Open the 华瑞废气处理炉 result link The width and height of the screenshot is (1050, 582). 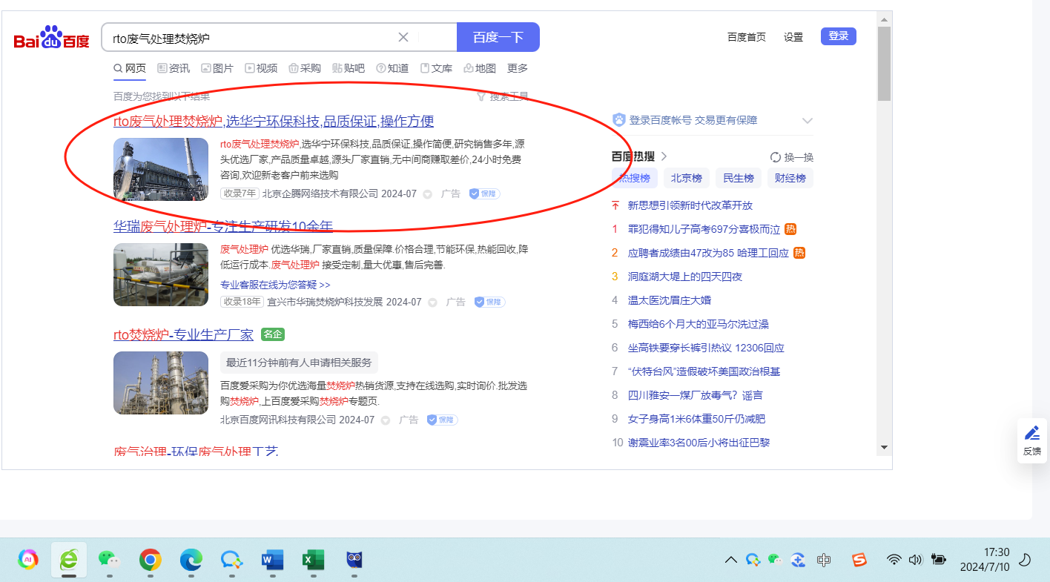coord(222,226)
